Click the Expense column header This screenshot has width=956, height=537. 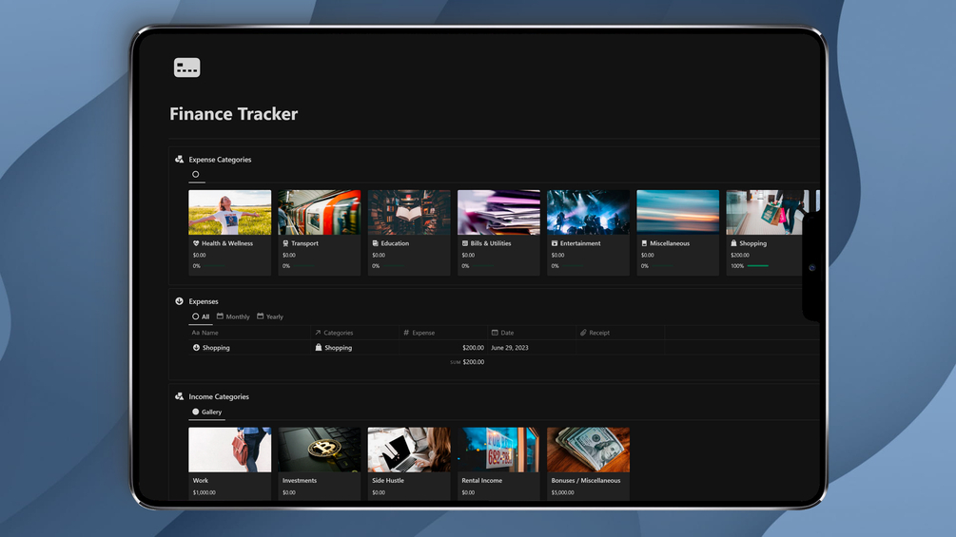tap(442, 333)
